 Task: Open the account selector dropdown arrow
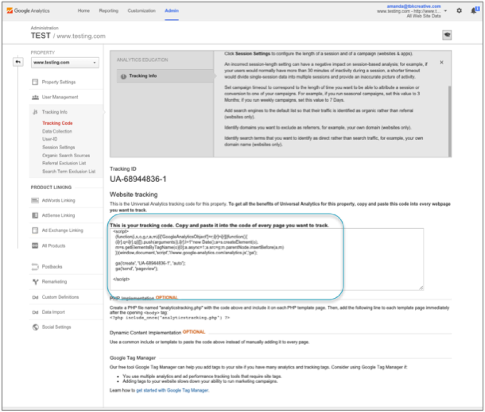[446, 11]
